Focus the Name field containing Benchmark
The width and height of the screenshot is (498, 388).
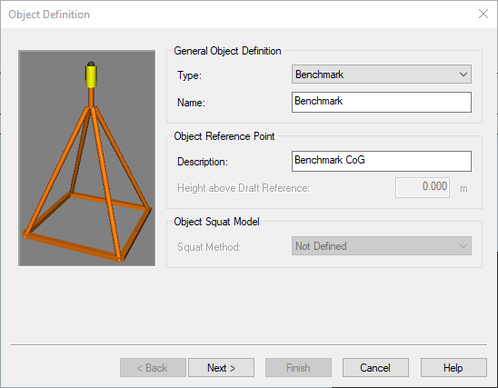[x=382, y=102]
